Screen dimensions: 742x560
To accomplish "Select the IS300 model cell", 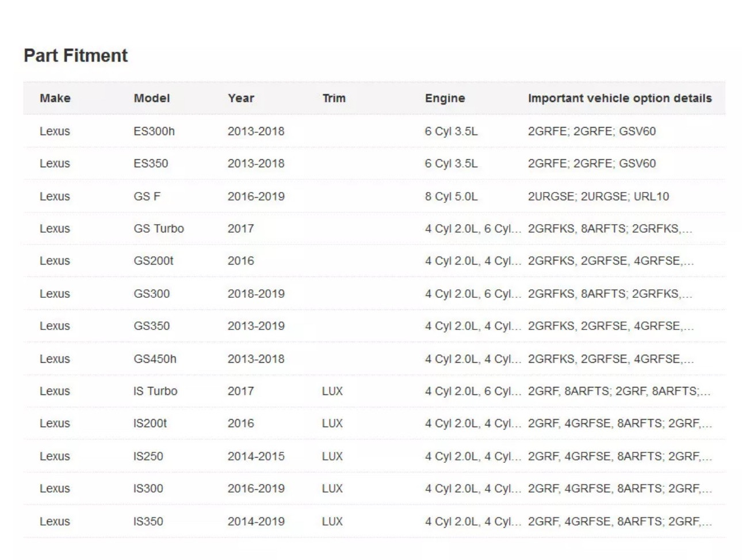I will point(148,489).
